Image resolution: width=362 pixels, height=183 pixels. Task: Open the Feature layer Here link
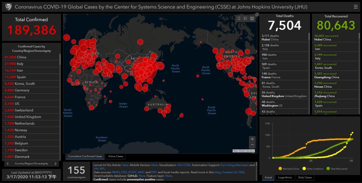click(x=169, y=176)
